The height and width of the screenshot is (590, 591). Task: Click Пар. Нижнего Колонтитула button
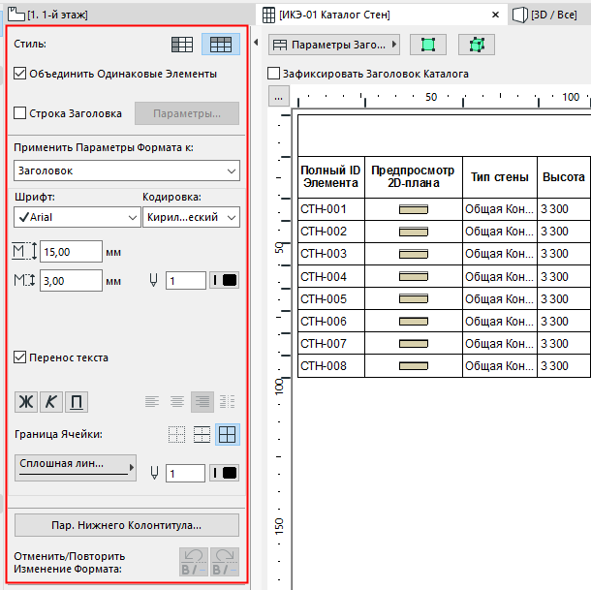(x=127, y=525)
